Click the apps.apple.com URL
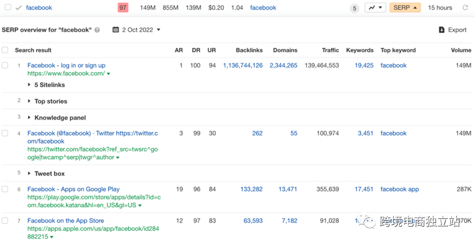 click(x=93, y=232)
